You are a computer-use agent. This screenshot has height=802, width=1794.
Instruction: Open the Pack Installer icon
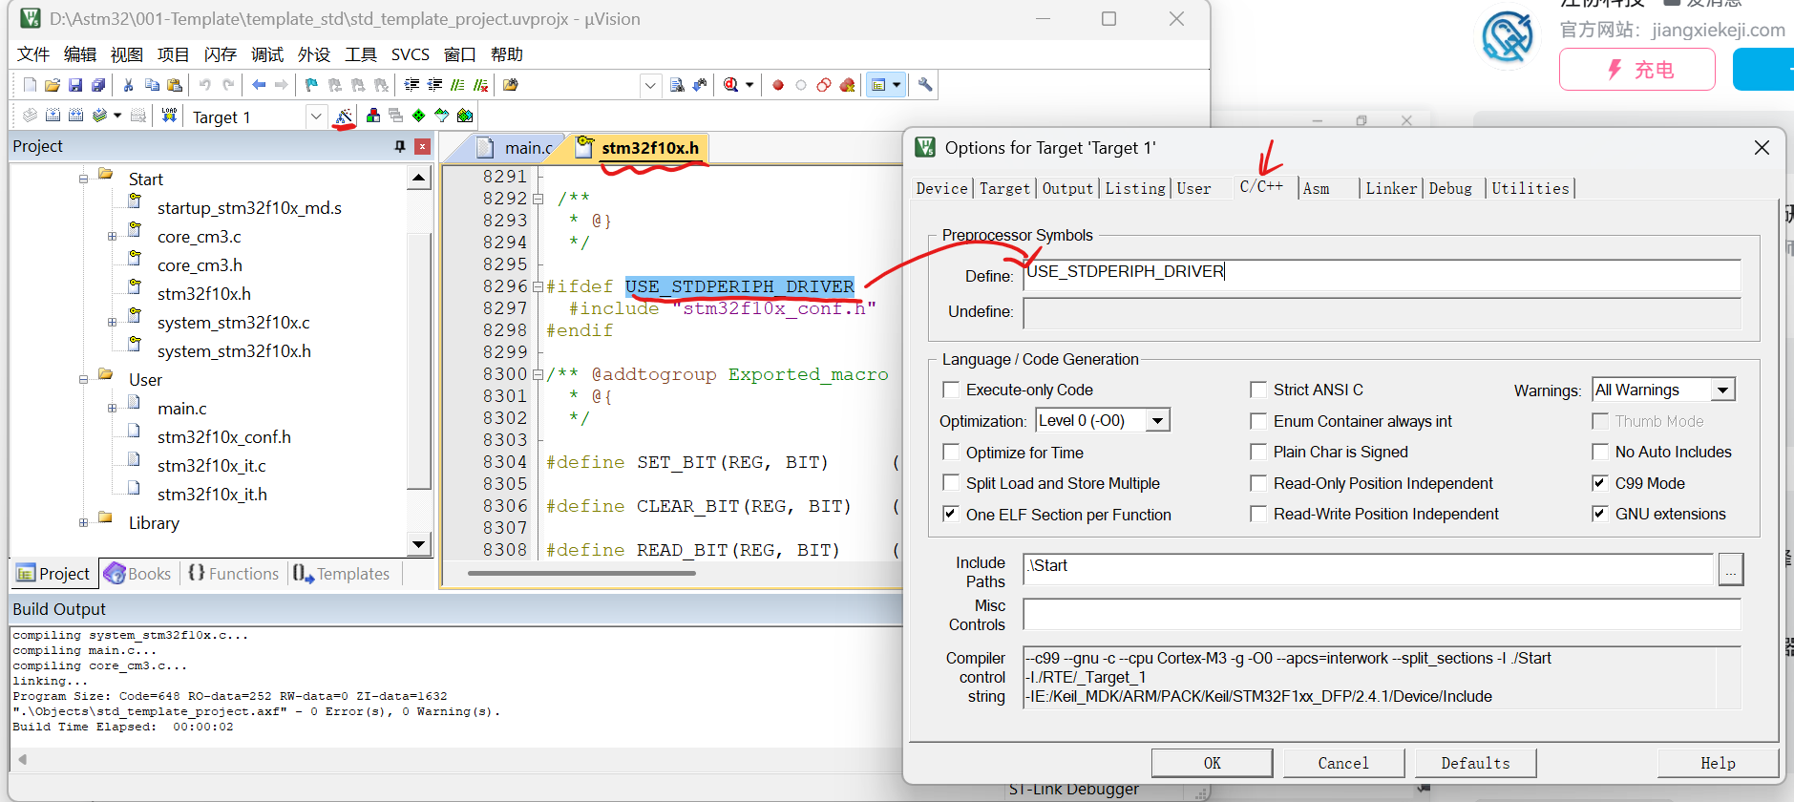tap(465, 116)
